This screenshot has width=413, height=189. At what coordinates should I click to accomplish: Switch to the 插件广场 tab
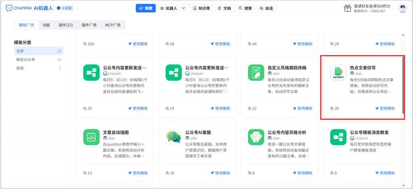point(89,25)
